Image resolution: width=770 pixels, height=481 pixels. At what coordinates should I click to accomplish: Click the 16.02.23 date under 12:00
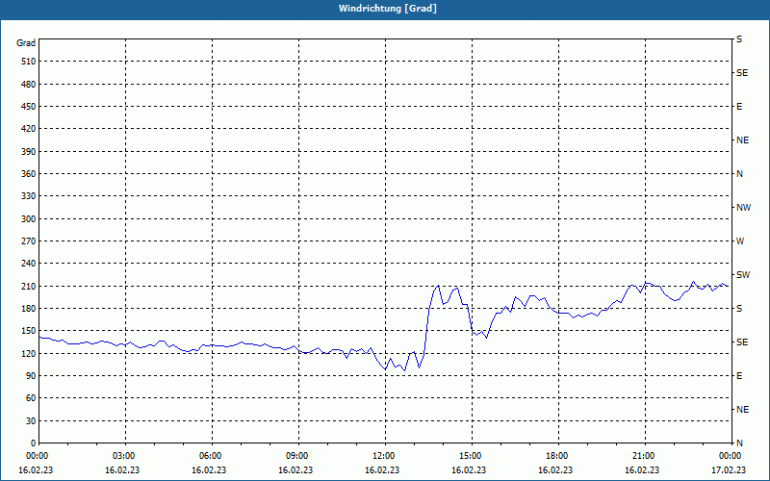click(x=382, y=469)
